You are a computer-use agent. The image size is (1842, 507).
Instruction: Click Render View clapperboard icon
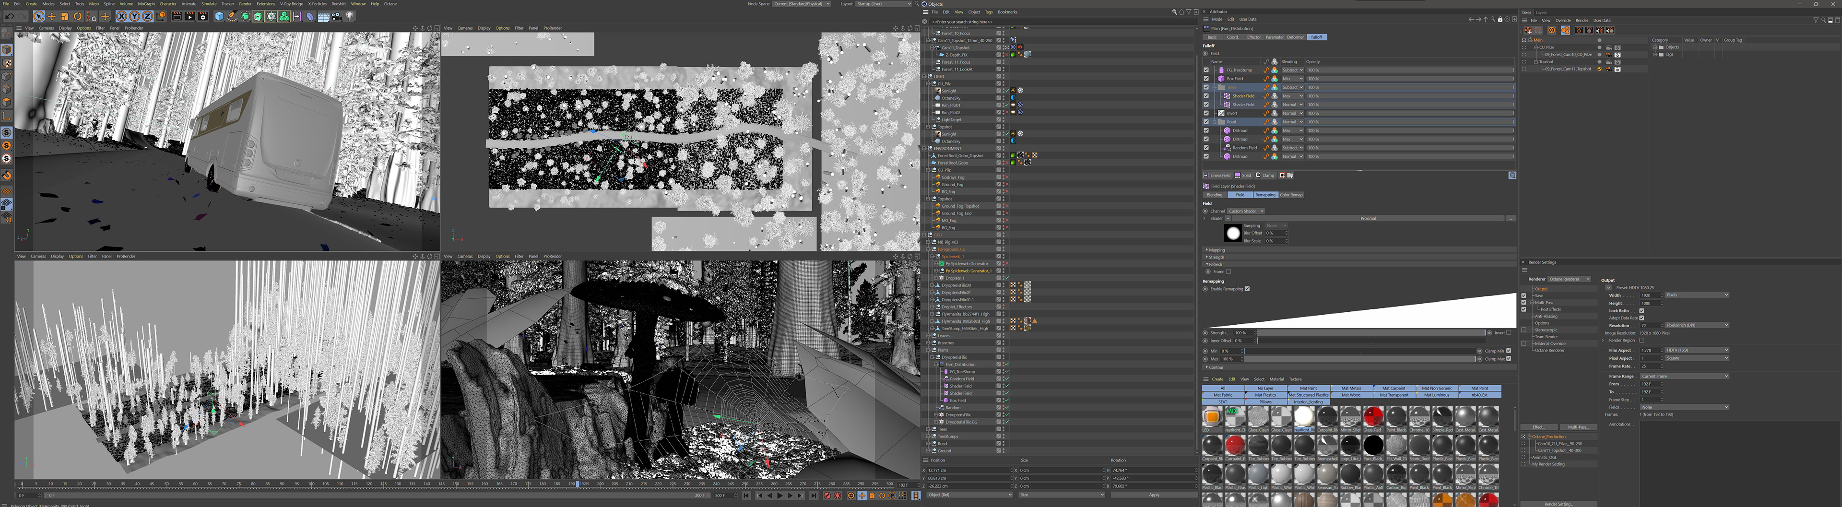click(x=177, y=16)
